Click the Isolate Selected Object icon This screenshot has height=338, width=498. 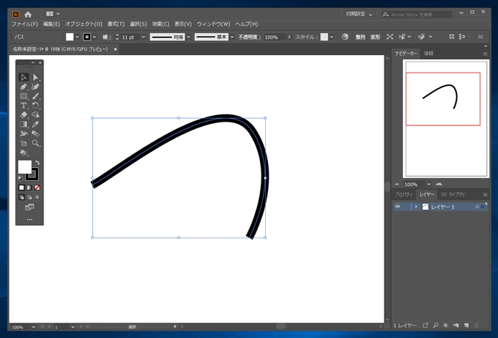click(390, 37)
